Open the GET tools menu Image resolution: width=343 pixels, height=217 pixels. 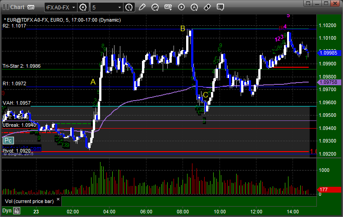pos(168,8)
